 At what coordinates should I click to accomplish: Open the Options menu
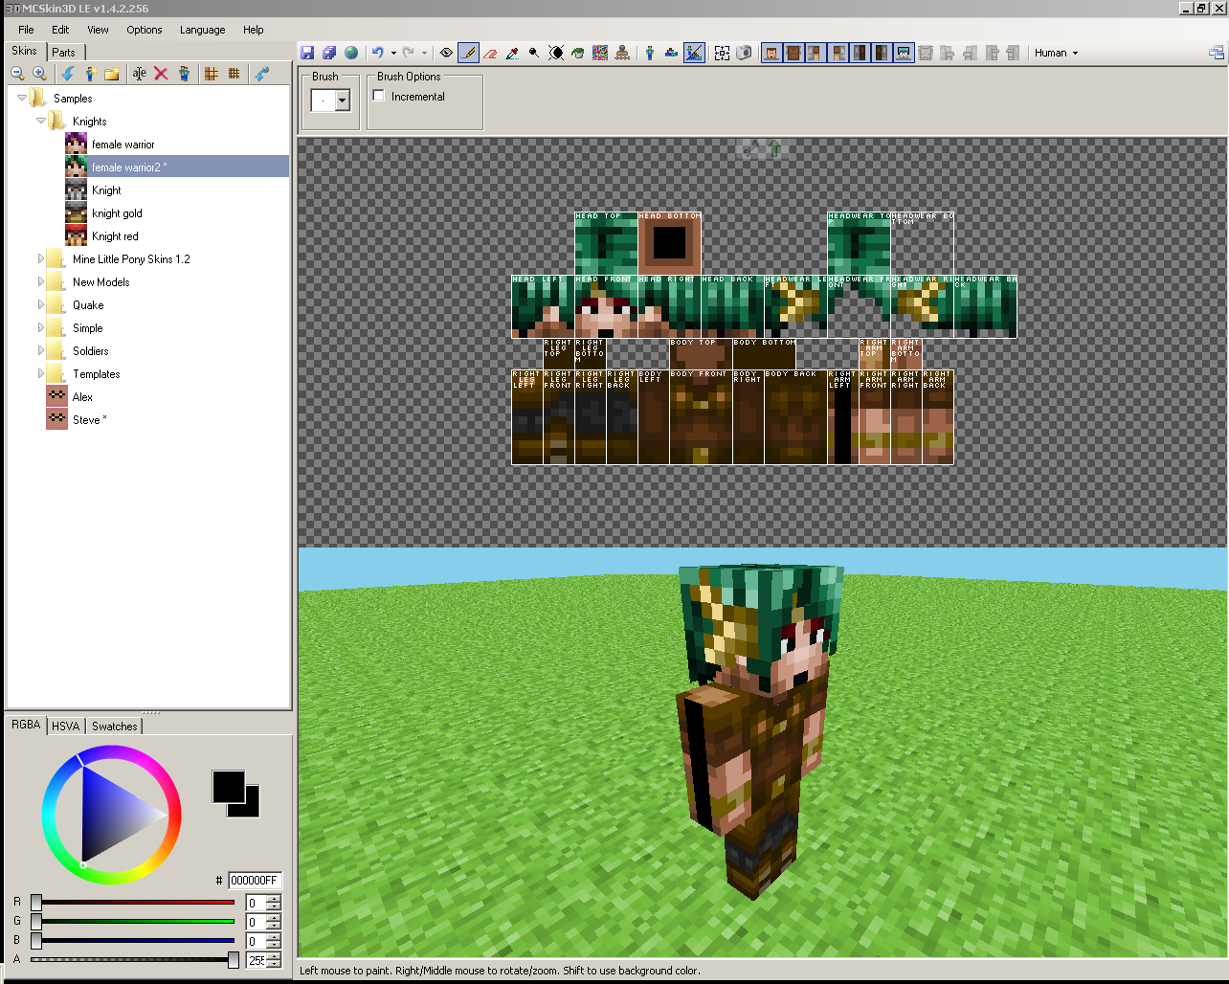click(x=145, y=30)
